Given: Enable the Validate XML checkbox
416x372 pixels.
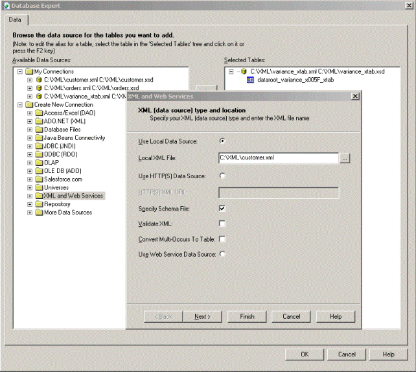Looking at the screenshot, I should click(x=222, y=224).
